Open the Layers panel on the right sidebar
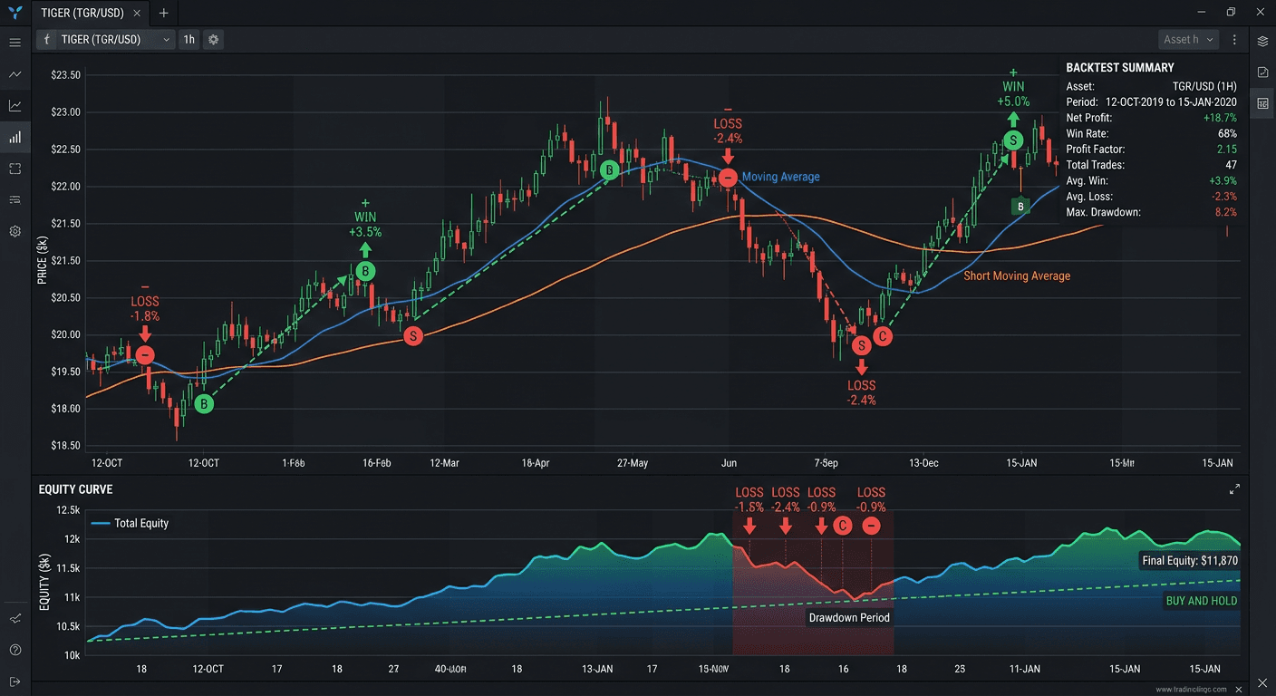The height and width of the screenshot is (696, 1276). point(1261,41)
